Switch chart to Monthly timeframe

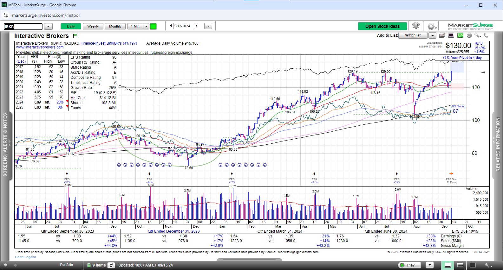[115, 26]
